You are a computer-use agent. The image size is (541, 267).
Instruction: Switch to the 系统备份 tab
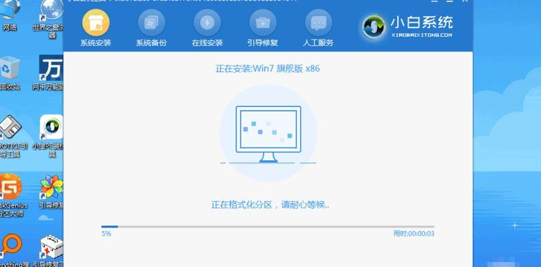151,29
